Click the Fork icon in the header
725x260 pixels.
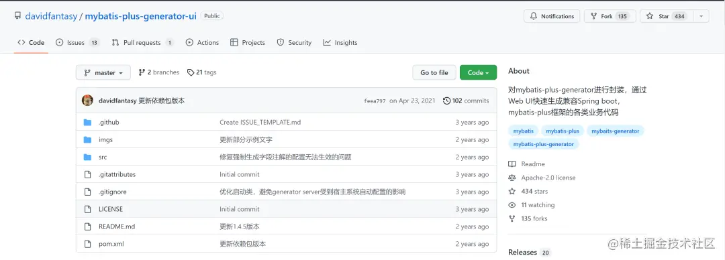pos(593,16)
